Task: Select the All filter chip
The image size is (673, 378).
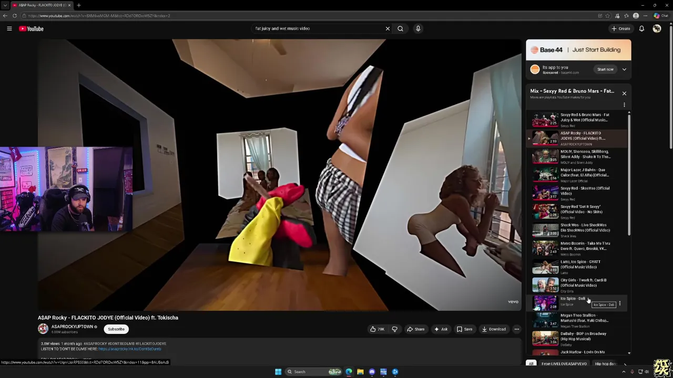Action: [x=531, y=364]
